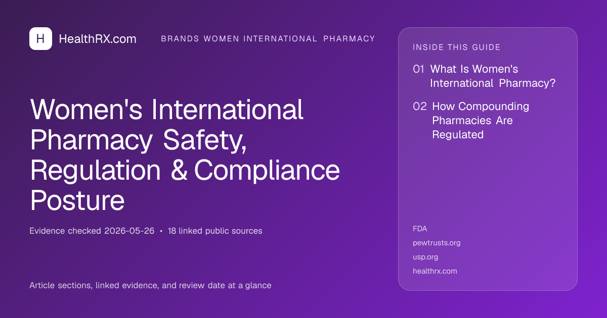Click the healthrx.com source
This screenshot has width=607, height=318.
[435, 271]
